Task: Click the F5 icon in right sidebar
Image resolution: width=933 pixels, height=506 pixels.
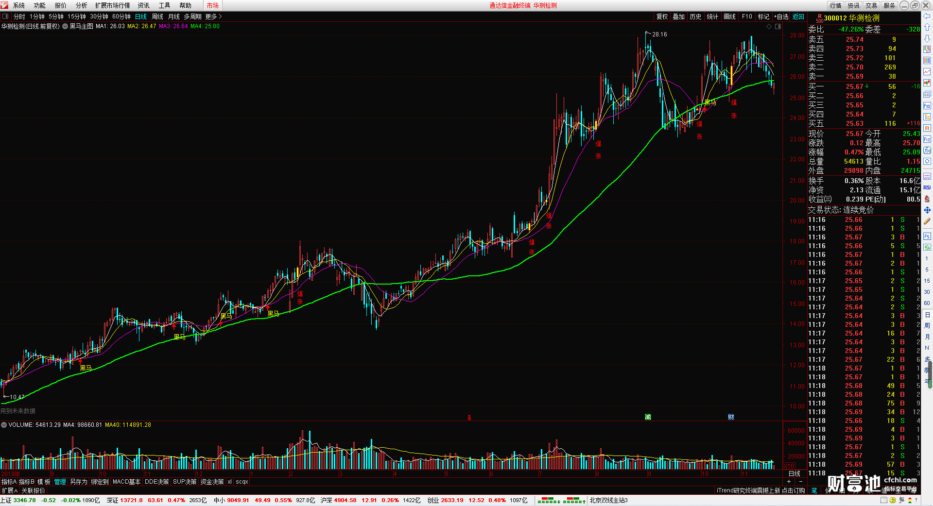Action: [x=927, y=236]
